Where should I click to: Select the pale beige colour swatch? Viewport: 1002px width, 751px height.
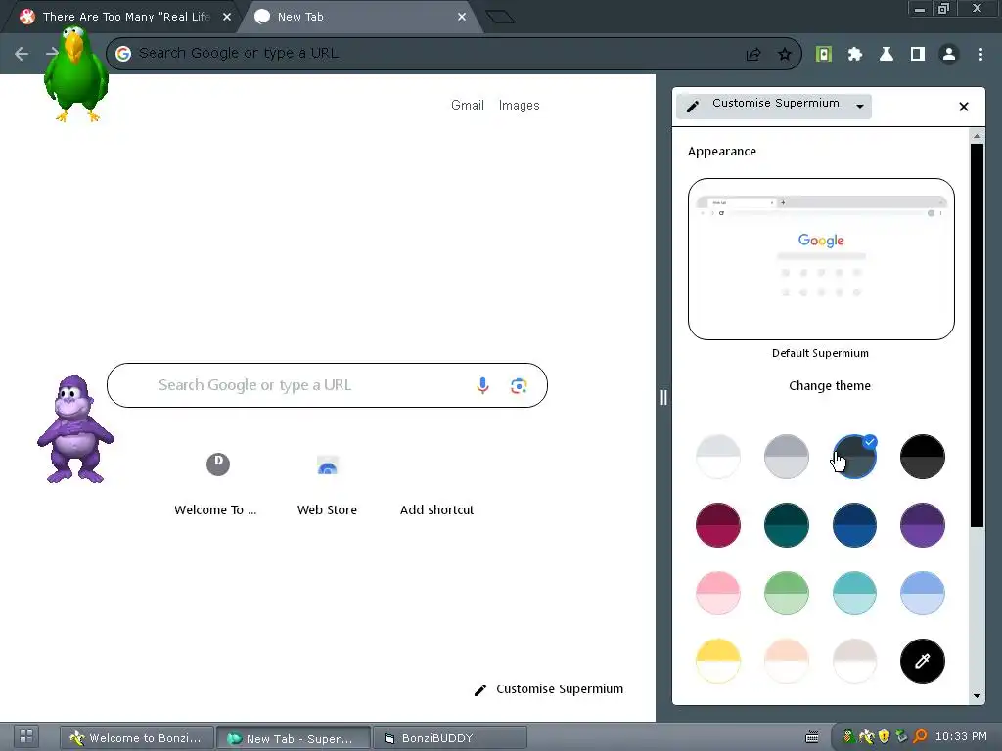[x=854, y=661]
